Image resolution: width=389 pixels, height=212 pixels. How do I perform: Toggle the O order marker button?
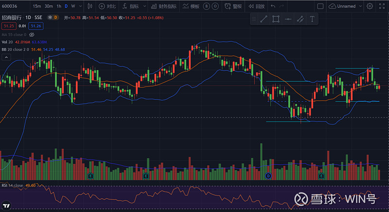[x=215, y=6]
